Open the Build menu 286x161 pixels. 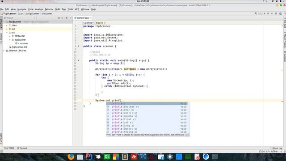58,9
